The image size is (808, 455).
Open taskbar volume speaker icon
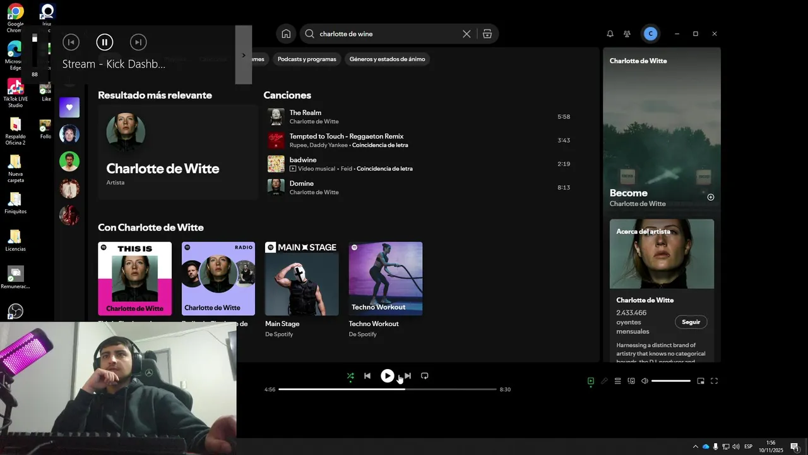[736, 447]
